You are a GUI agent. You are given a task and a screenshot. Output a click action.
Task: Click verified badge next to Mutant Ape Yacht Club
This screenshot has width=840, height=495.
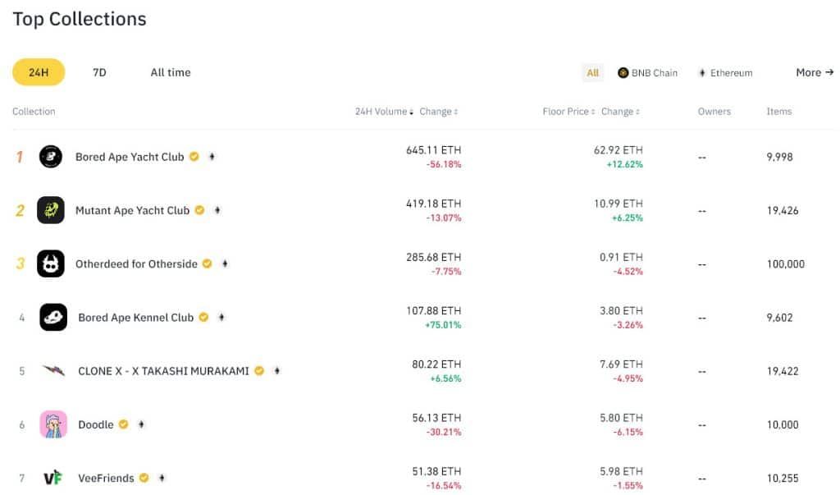[200, 210]
